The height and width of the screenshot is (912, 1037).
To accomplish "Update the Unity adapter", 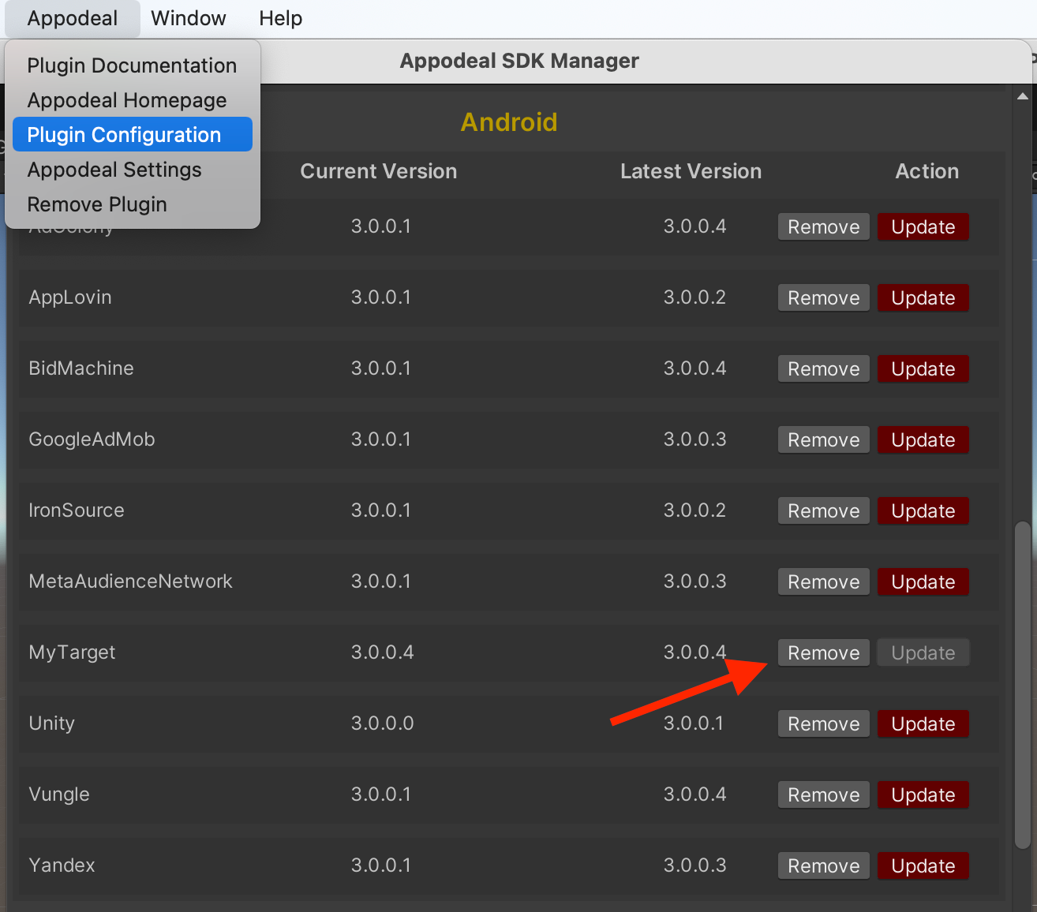I will tap(923, 724).
